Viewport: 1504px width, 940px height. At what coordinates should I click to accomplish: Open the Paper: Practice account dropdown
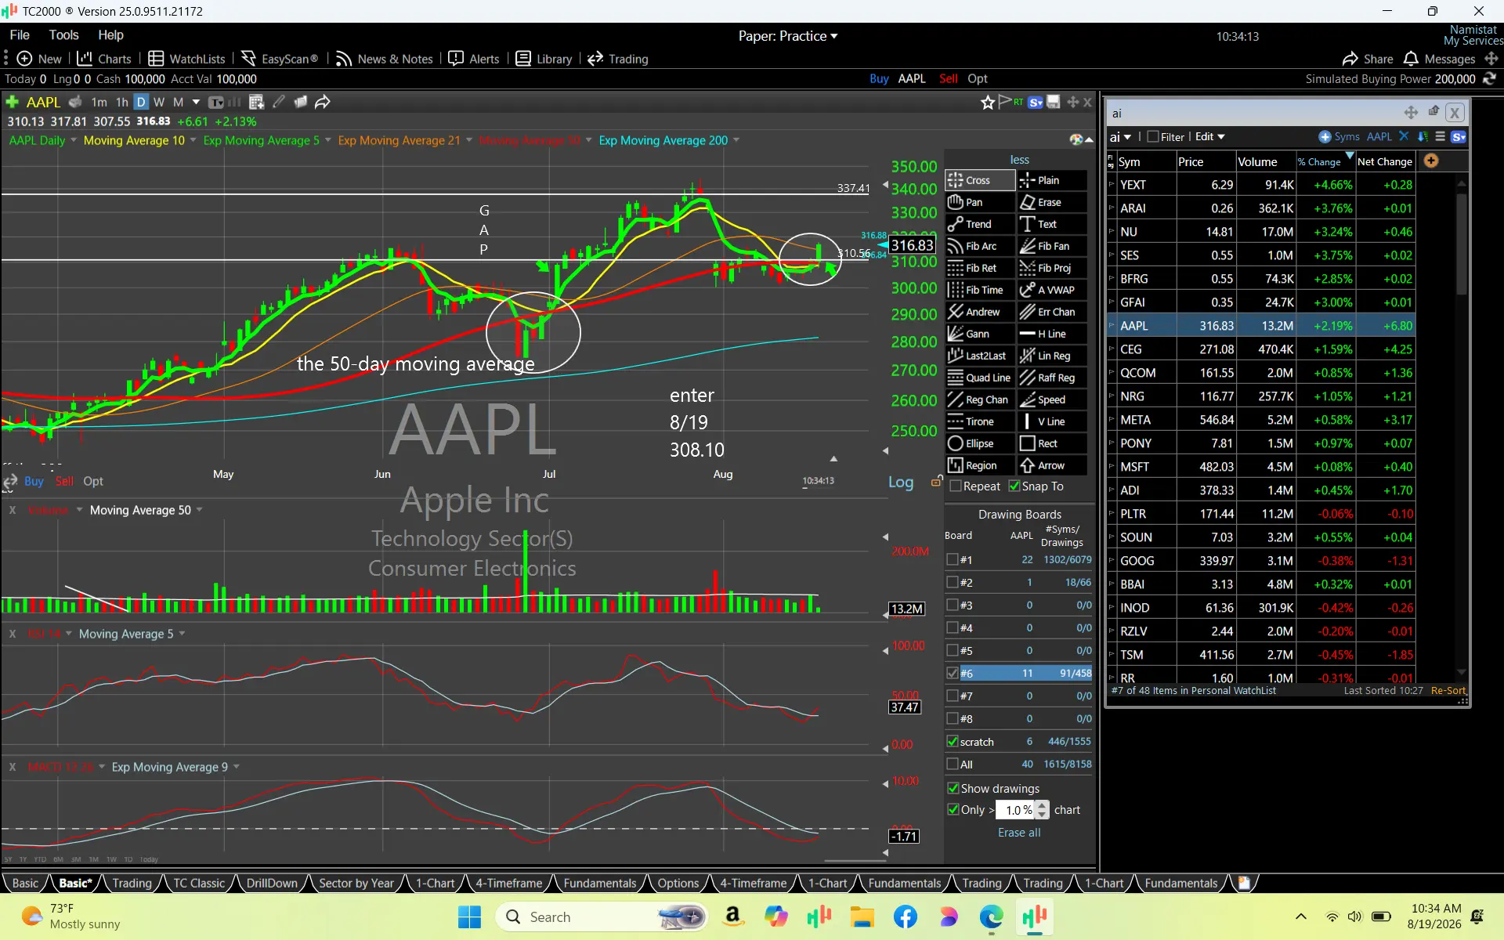[788, 36]
